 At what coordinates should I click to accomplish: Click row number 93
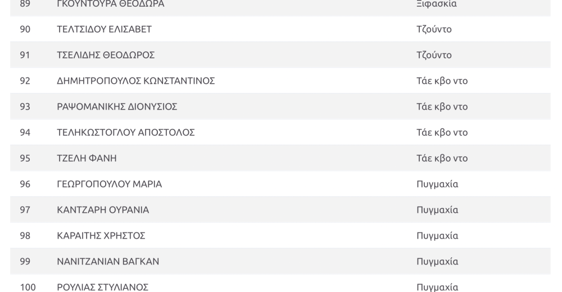click(x=25, y=106)
